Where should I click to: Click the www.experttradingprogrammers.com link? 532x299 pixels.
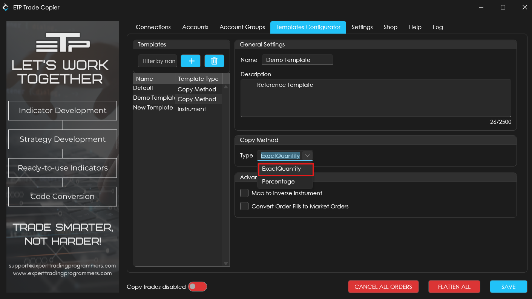(62, 273)
